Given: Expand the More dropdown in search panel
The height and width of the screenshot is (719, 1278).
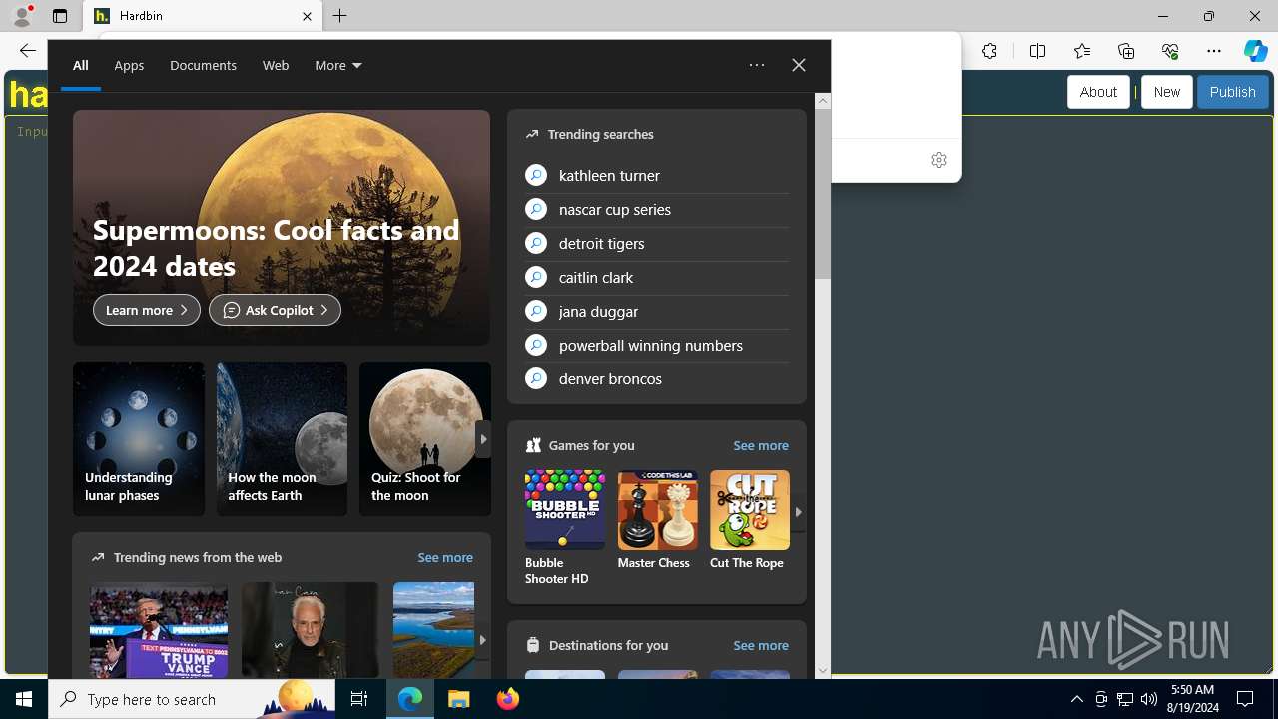Looking at the screenshot, I should click(x=337, y=65).
